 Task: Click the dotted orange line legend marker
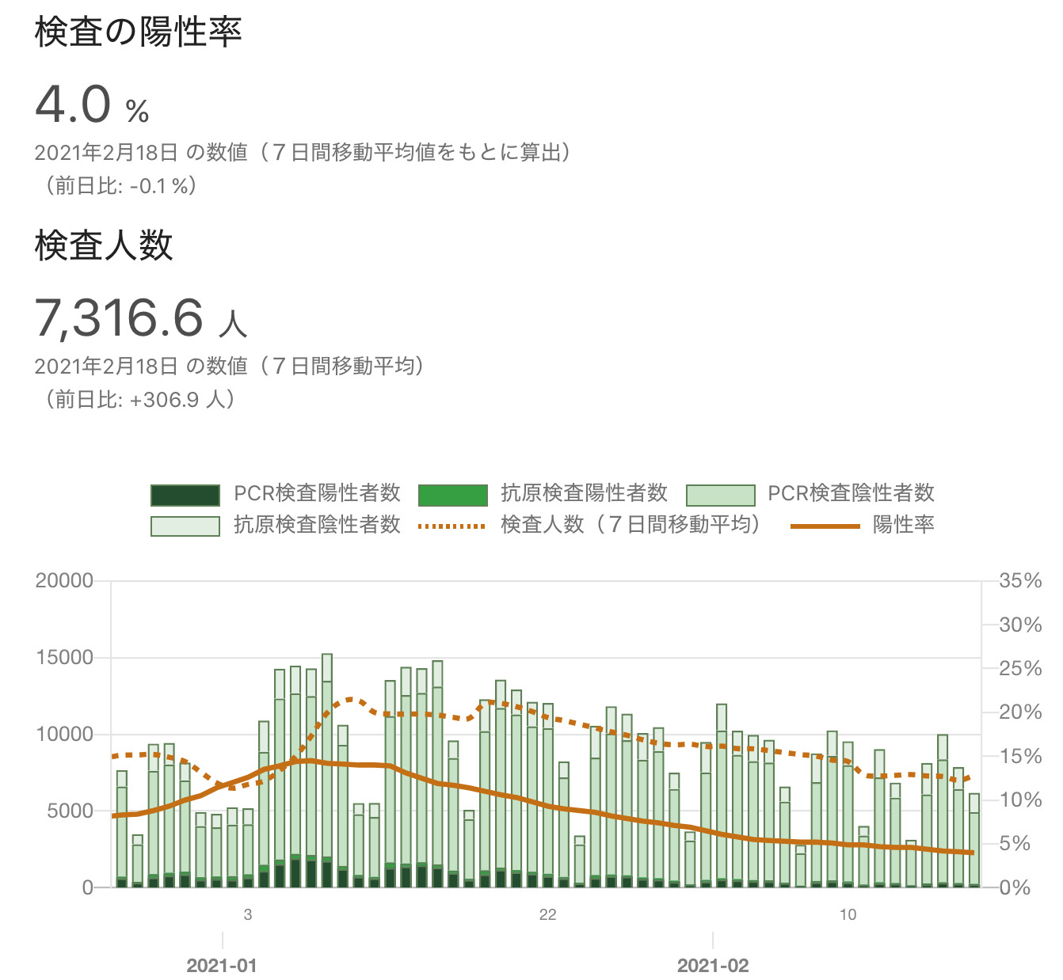point(452,526)
